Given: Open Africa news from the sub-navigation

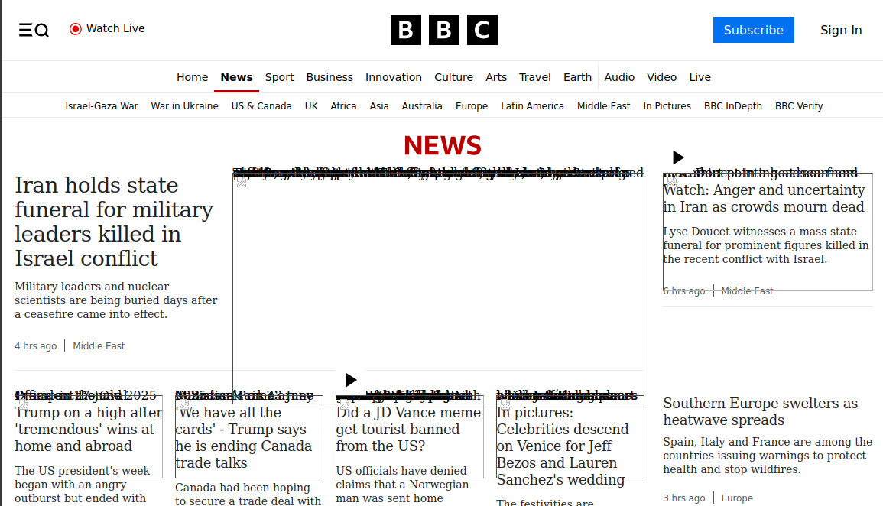Looking at the screenshot, I should click(x=343, y=105).
